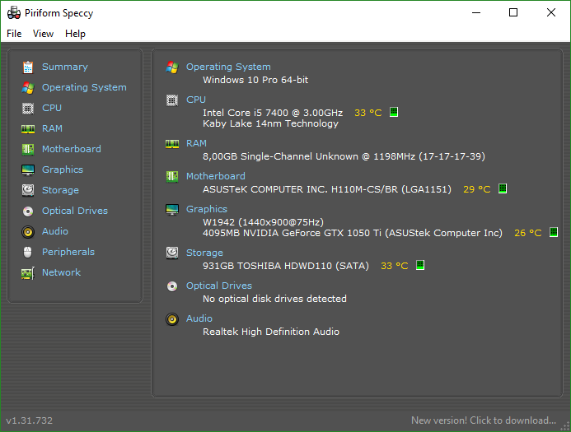
Task: Click the Motherboard icon in sidebar
Action: click(28, 150)
